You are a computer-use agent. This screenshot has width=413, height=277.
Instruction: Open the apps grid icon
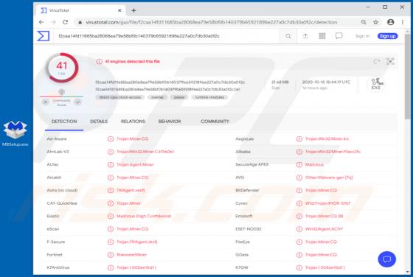pyautogui.click(x=322, y=36)
